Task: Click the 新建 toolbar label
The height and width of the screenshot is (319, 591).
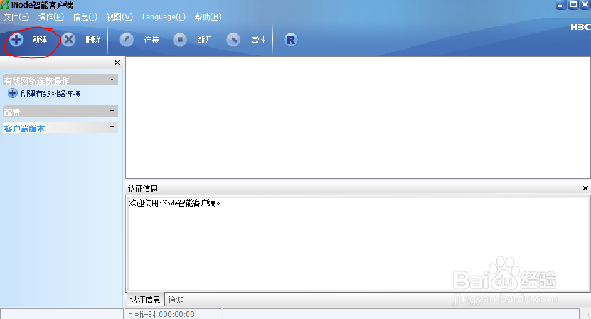Action: coord(40,40)
